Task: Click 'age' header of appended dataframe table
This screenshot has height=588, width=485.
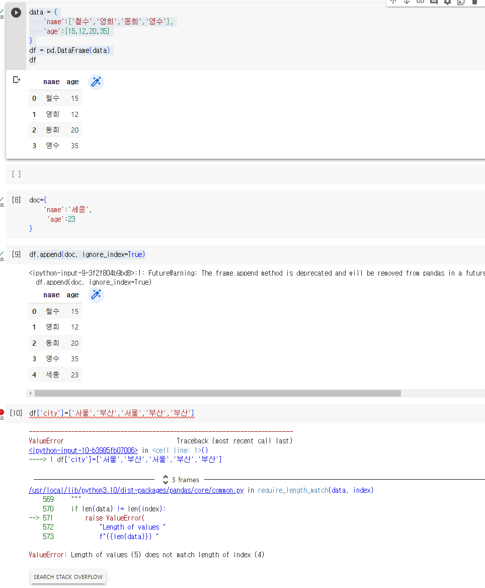Action: (72, 295)
